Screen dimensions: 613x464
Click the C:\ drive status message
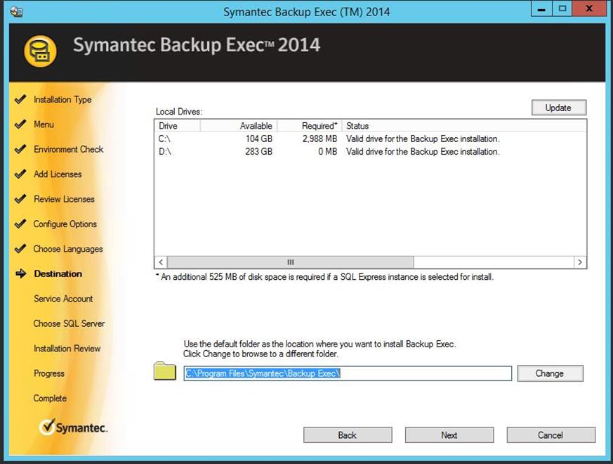pos(423,139)
